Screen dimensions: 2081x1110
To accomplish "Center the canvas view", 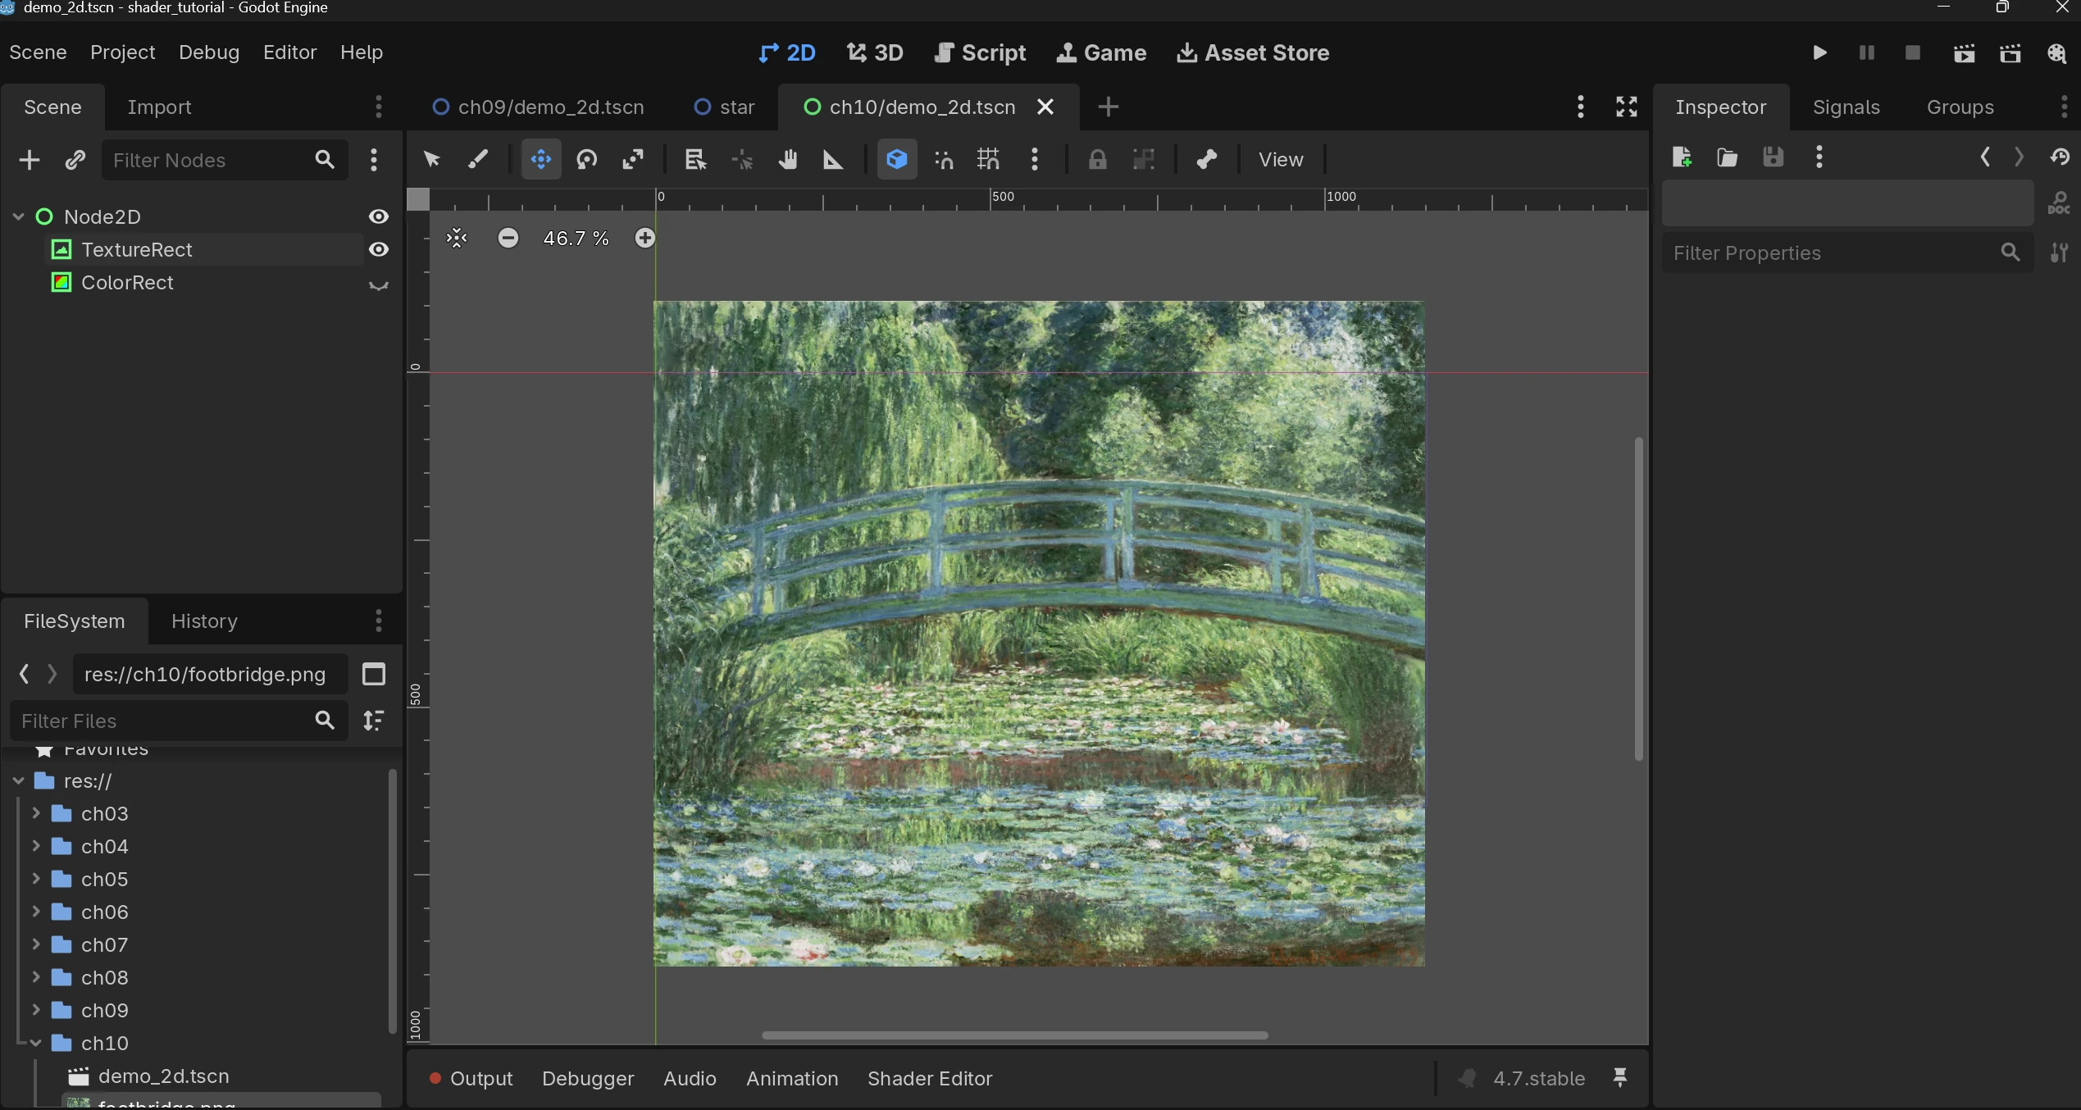I will [x=457, y=239].
